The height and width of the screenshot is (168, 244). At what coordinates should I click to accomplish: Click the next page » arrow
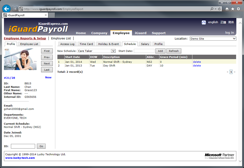click(235, 72)
